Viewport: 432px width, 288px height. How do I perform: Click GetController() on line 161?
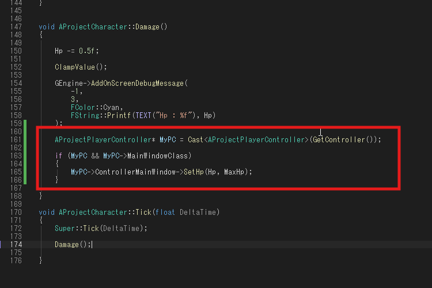pyautogui.click(x=343, y=140)
